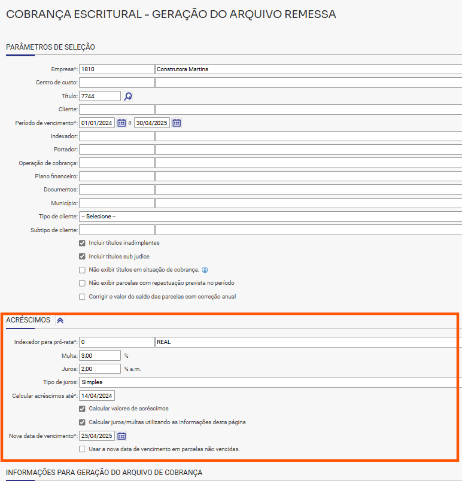Click the Acréscimos section title
Viewport: 462px width, 481px height.
28,320
